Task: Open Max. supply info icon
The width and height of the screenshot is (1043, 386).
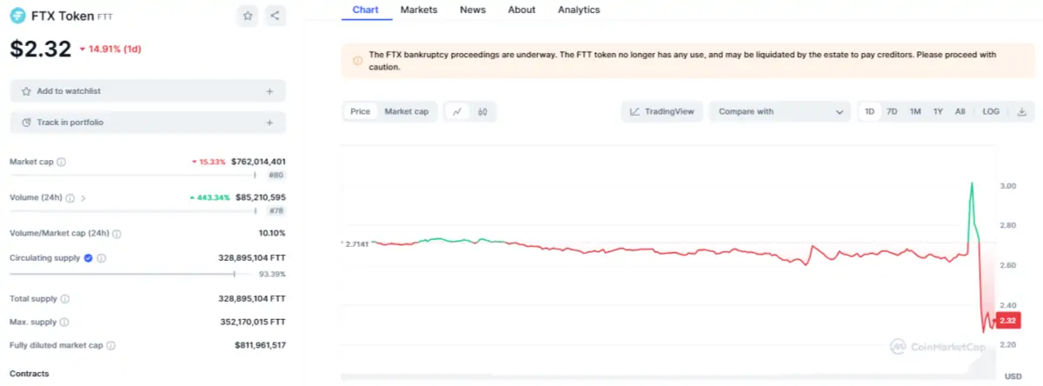Action: (63, 323)
